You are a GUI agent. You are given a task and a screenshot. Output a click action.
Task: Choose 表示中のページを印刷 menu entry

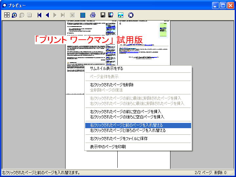click(x=138, y=147)
